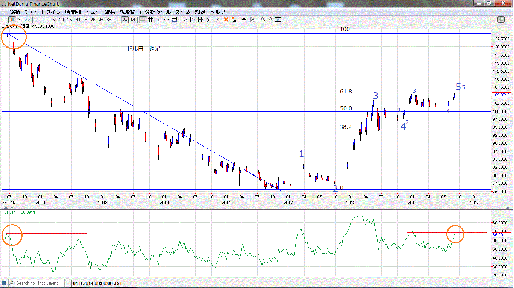Select the OHLC bar chart type icon
The width and height of the screenshot is (514, 288).
[20, 19]
